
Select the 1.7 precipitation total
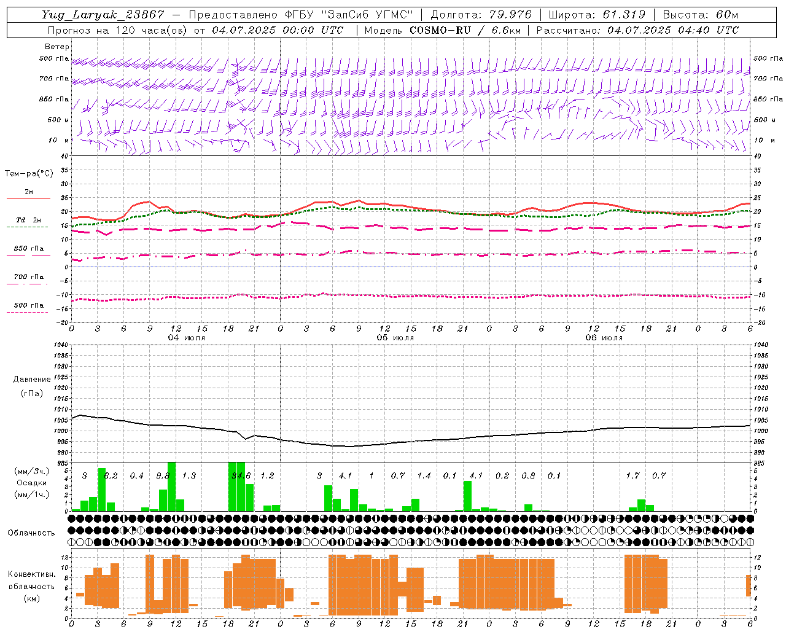632,476
